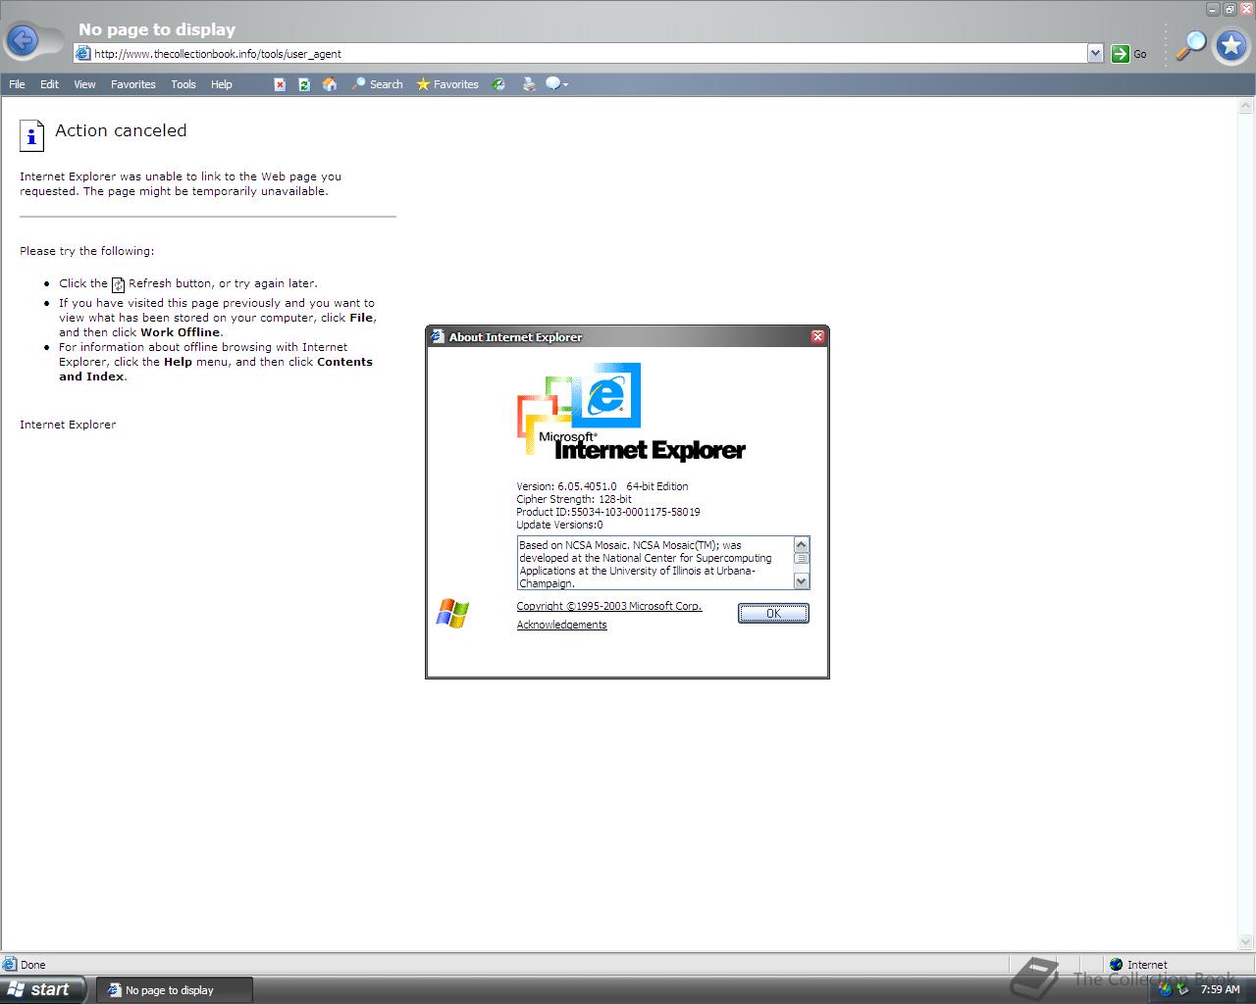The width and height of the screenshot is (1256, 1004).
Task: Open the Acknowledgements link
Action: pyautogui.click(x=562, y=625)
